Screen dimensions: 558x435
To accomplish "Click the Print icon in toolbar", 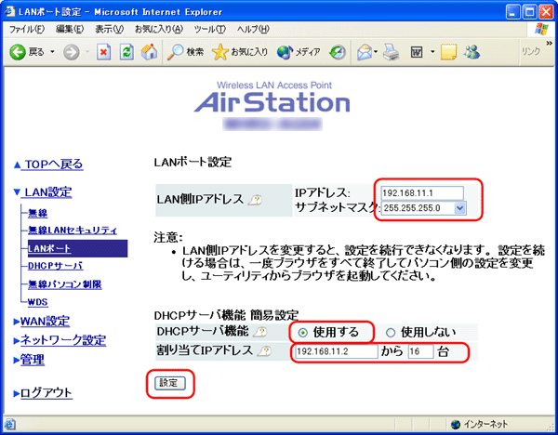I will click(x=391, y=52).
